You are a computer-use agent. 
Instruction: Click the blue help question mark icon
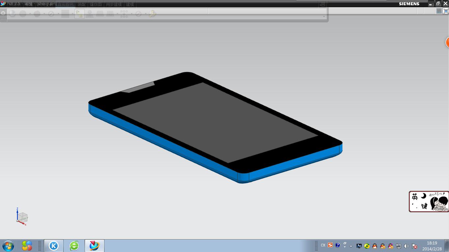click(338, 245)
